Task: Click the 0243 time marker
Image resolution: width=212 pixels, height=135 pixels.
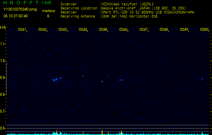Action: click(63, 30)
